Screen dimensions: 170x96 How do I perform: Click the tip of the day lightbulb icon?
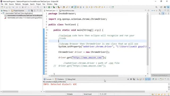coord(169,94)
